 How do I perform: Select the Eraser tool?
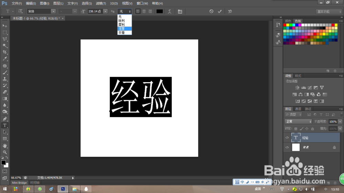click(4, 92)
